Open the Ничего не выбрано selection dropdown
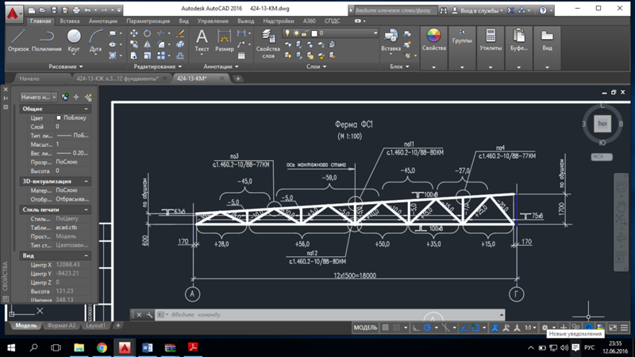 pyautogui.click(x=39, y=97)
